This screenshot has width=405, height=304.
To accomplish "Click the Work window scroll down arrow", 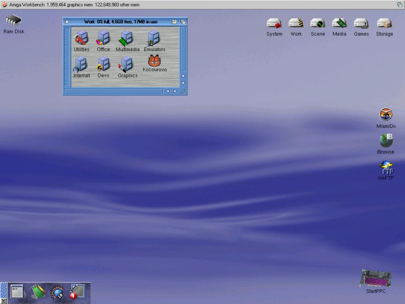I will pyautogui.click(x=183, y=83).
